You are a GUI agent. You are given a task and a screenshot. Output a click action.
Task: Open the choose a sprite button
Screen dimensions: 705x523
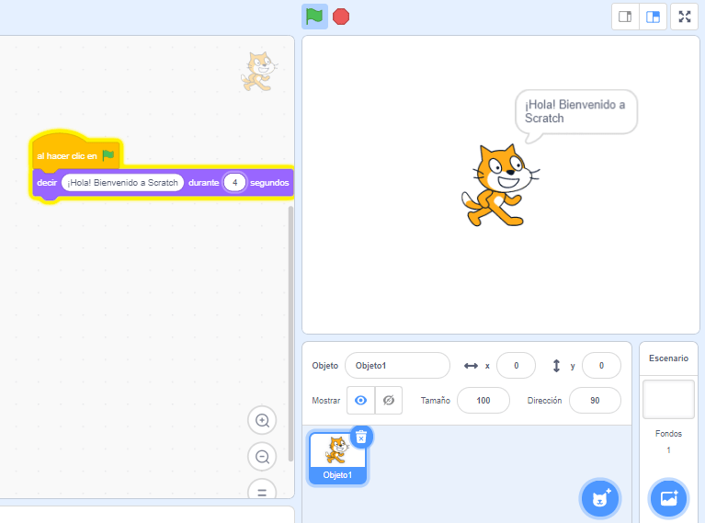[600, 498]
